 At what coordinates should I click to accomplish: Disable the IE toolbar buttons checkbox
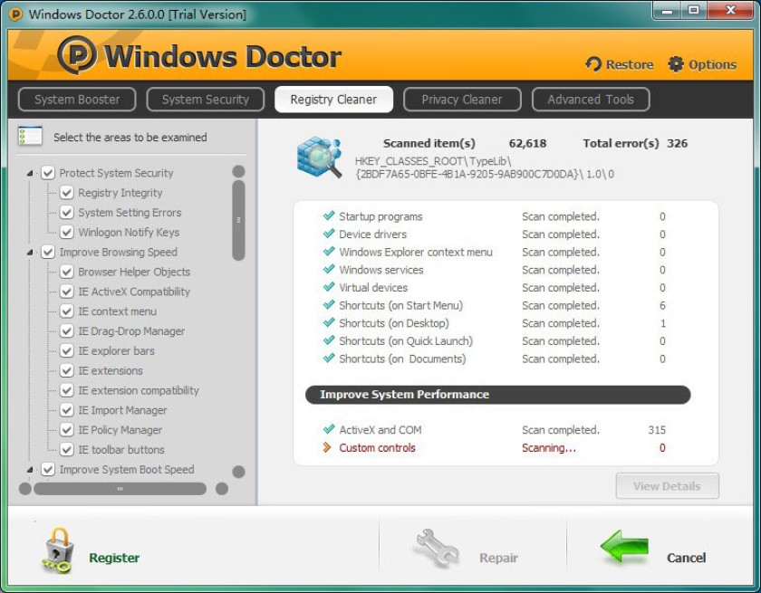point(66,449)
